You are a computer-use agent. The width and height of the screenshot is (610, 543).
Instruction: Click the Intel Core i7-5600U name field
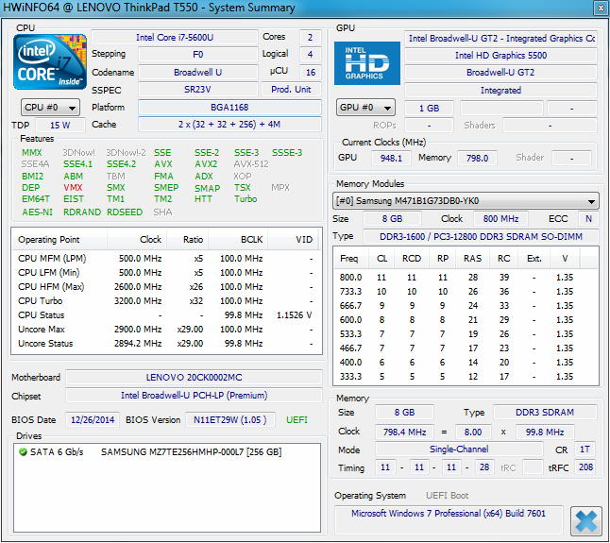[173, 37]
